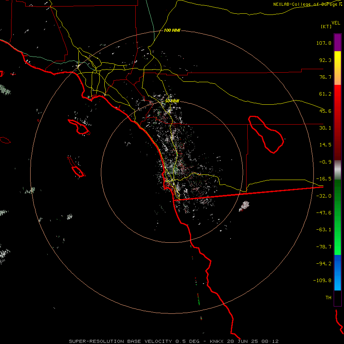Select the -94.2 legend value
The width and height of the screenshot is (344, 344).
click(x=324, y=263)
